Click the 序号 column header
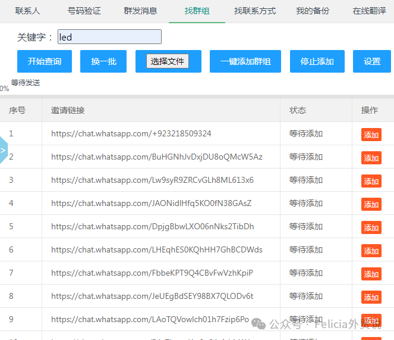 (x=17, y=110)
